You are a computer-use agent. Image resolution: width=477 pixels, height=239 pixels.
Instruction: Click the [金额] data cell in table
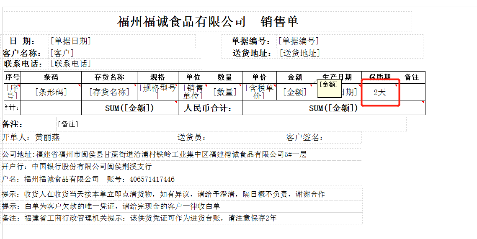pyautogui.click(x=295, y=92)
